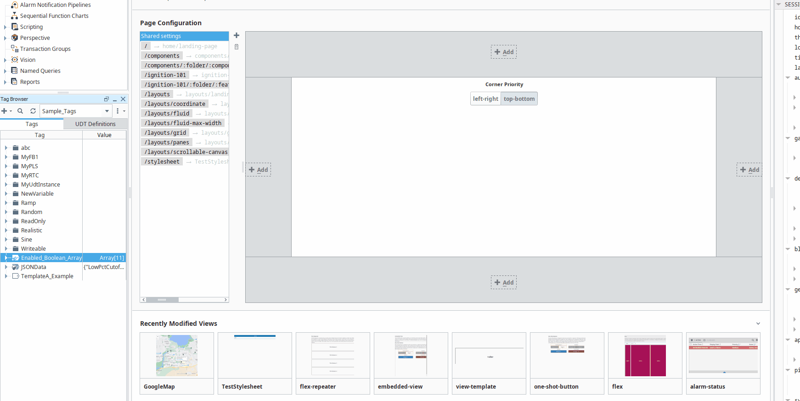Image resolution: width=800 pixels, height=401 pixels.
Task: Add a top dock view
Action: point(504,52)
